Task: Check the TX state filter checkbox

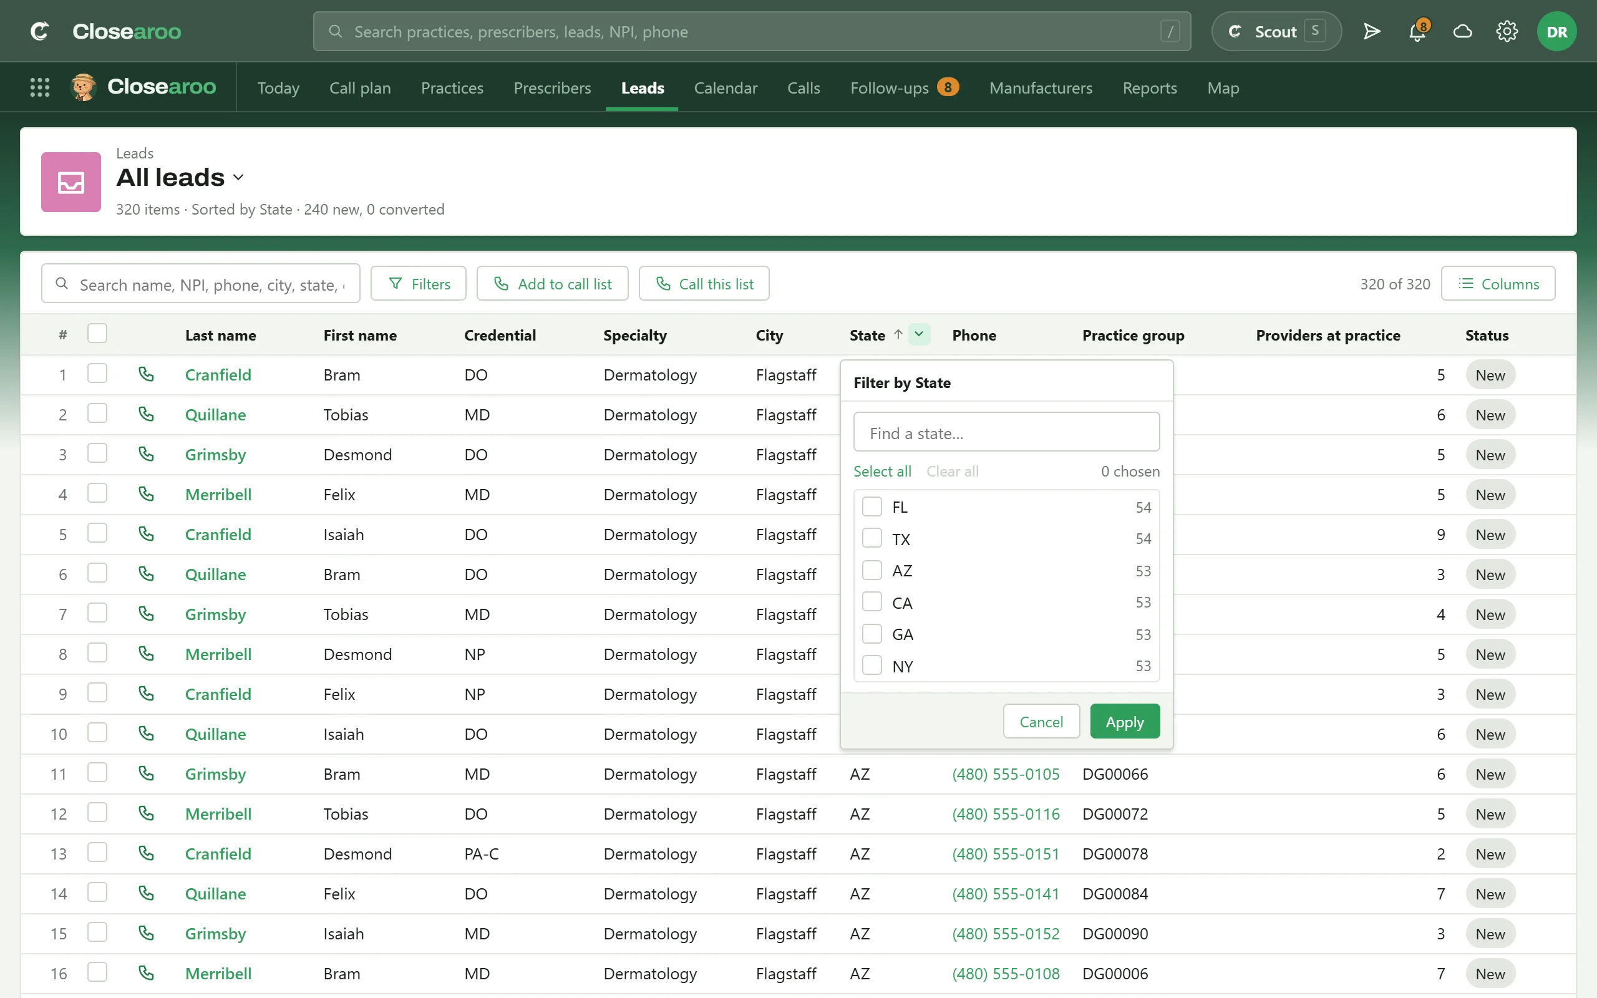Action: click(871, 538)
